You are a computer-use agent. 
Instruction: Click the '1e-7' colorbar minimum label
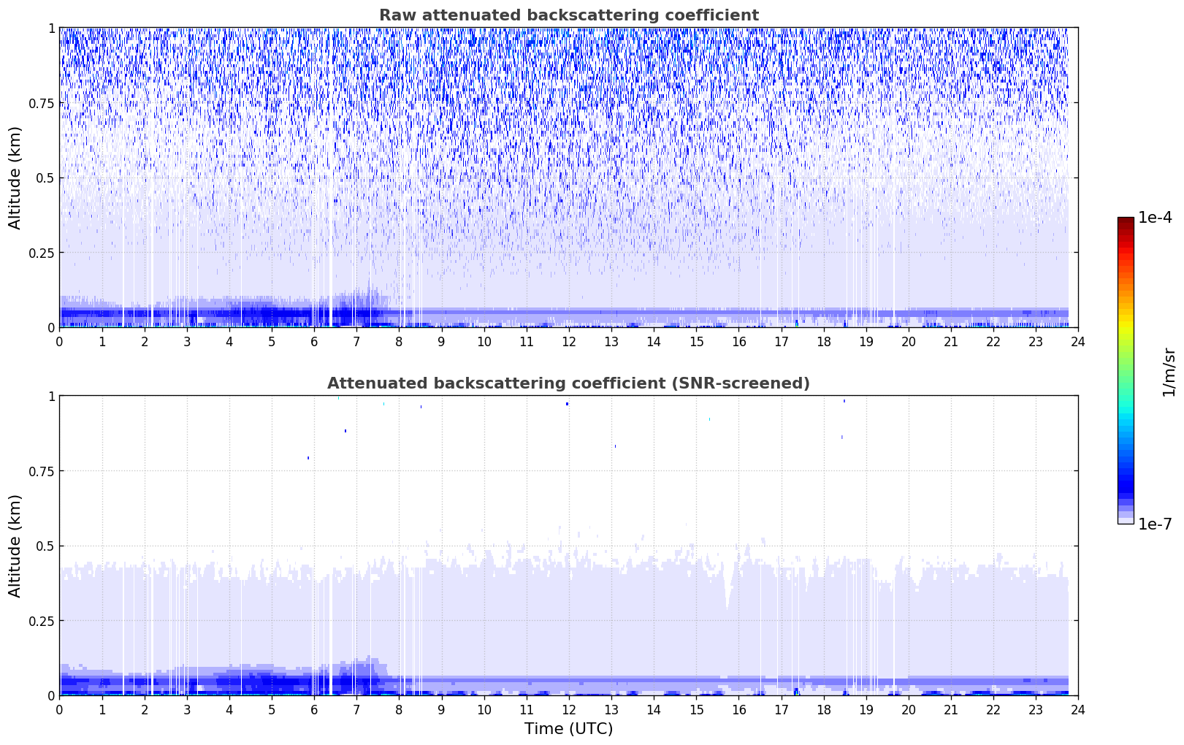pyautogui.click(x=1155, y=524)
